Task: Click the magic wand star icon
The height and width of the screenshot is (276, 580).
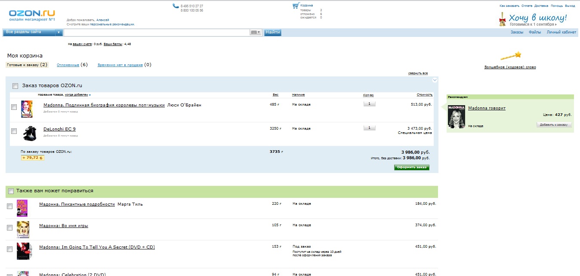Action: point(510,56)
